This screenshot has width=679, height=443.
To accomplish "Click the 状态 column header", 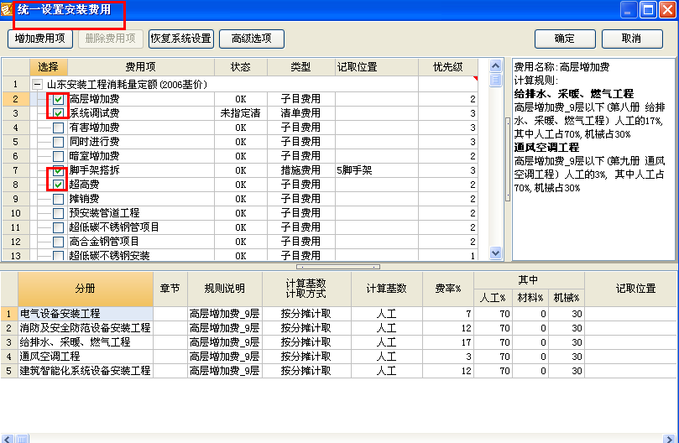I will pos(241,67).
